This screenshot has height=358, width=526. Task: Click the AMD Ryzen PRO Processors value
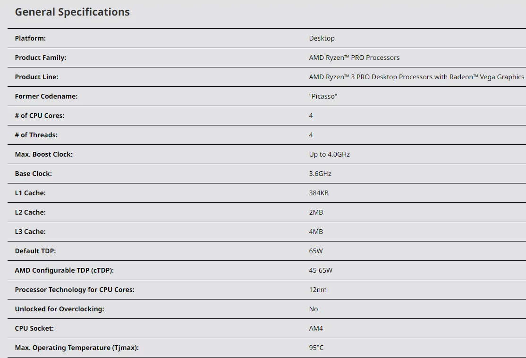point(354,58)
